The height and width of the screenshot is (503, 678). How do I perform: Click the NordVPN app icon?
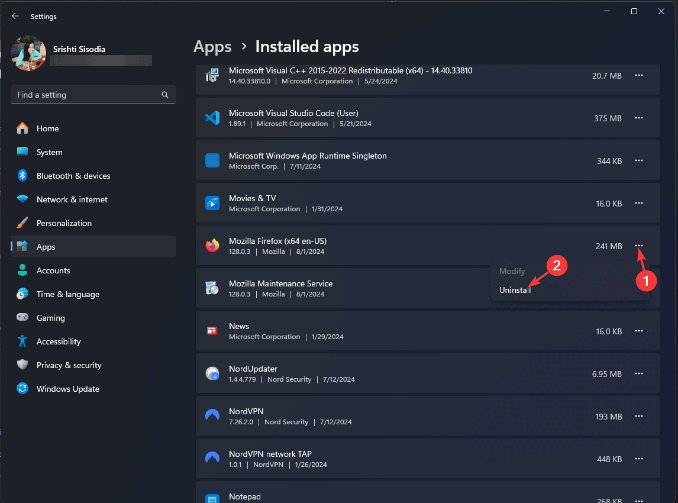[212, 415]
